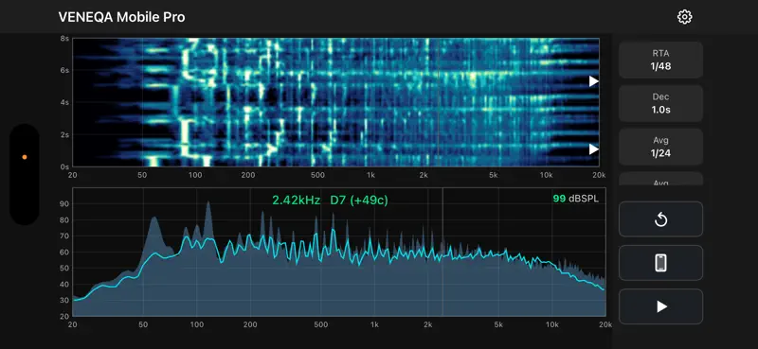This screenshot has height=349, width=758.
Task: Open settings with the gear icon
Action: [684, 17]
